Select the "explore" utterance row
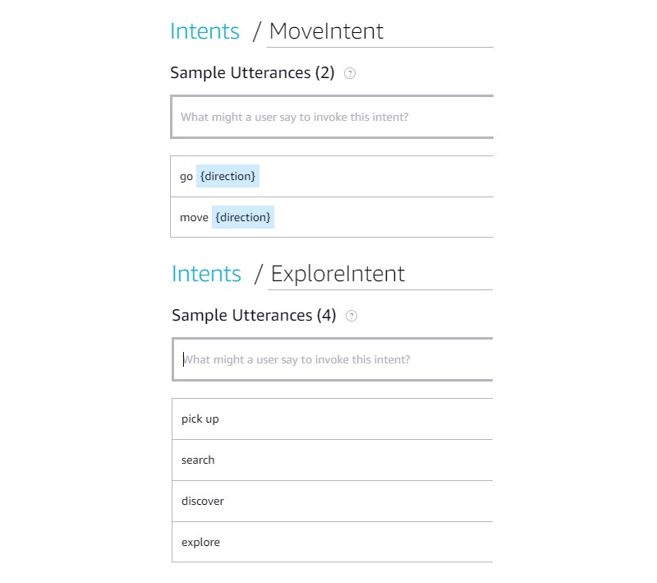 (x=333, y=542)
